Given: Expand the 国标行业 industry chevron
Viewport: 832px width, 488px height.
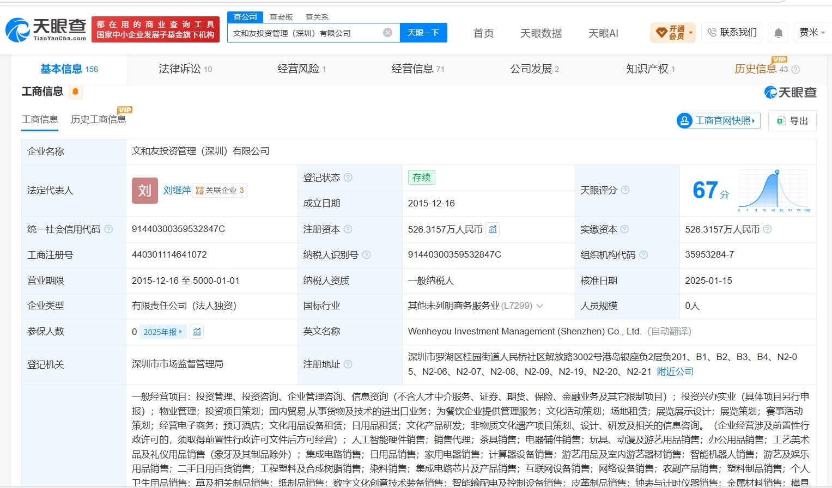Looking at the screenshot, I should pos(539,306).
